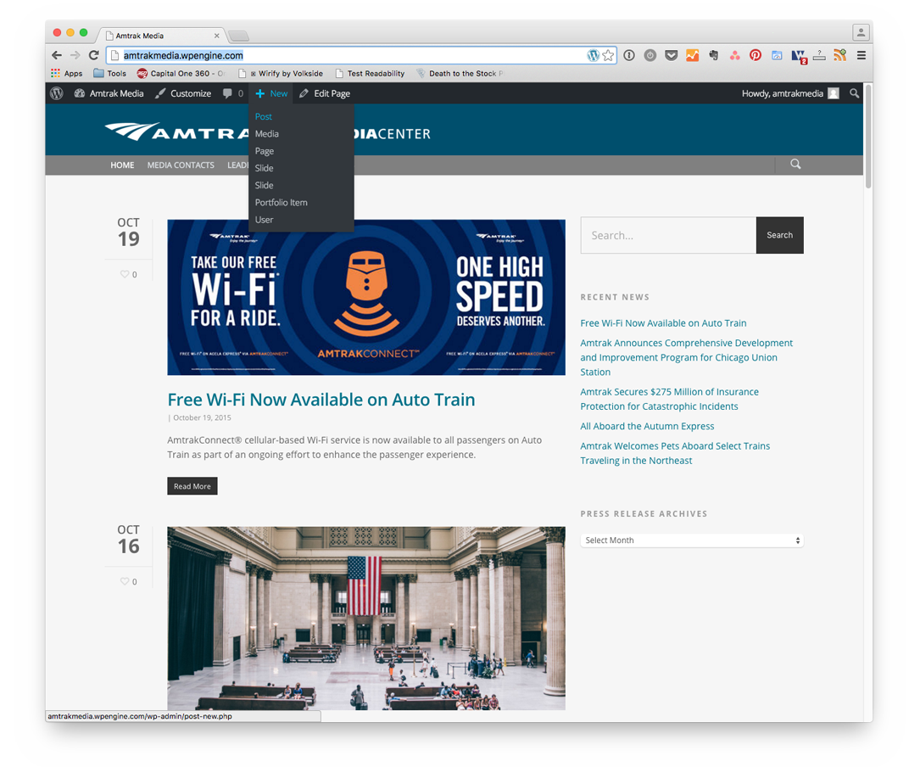
Task: Click the admin bar search magnifier
Action: (855, 93)
